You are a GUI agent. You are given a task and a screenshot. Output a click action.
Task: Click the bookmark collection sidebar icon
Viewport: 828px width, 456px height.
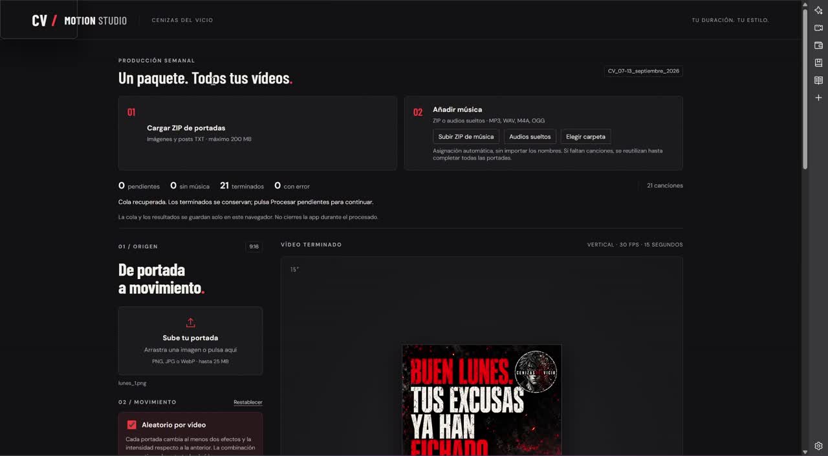coord(818,63)
